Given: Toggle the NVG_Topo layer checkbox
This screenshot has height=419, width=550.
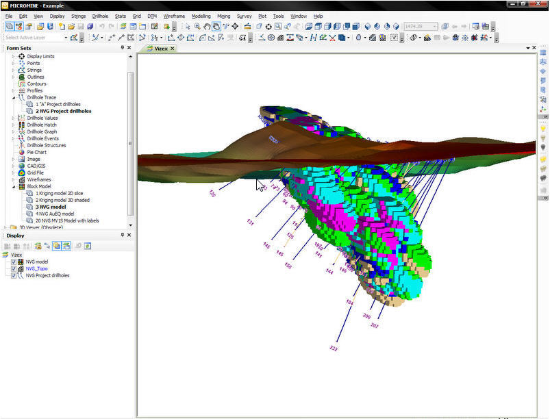Looking at the screenshot, I should (x=14, y=268).
